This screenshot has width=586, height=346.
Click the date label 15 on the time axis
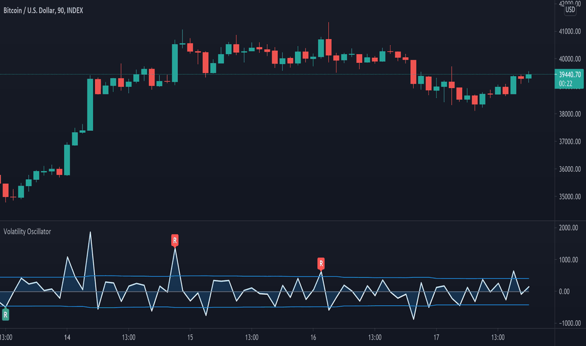pyautogui.click(x=190, y=337)
